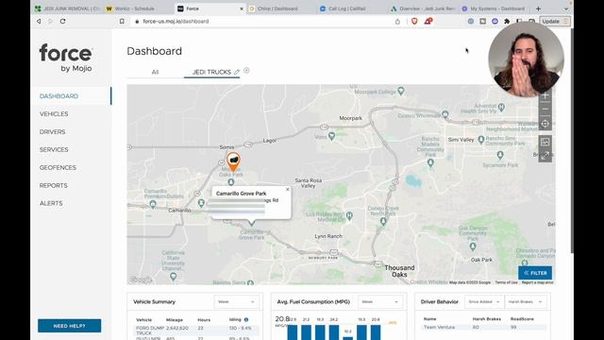Click the browser share icon
Image resolution: width=604 pixels, height=340 pixels.
coord(397,21)
